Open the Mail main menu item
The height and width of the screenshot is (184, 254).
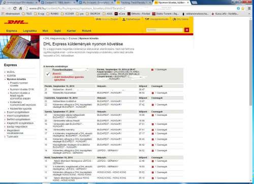click(45, 31)
